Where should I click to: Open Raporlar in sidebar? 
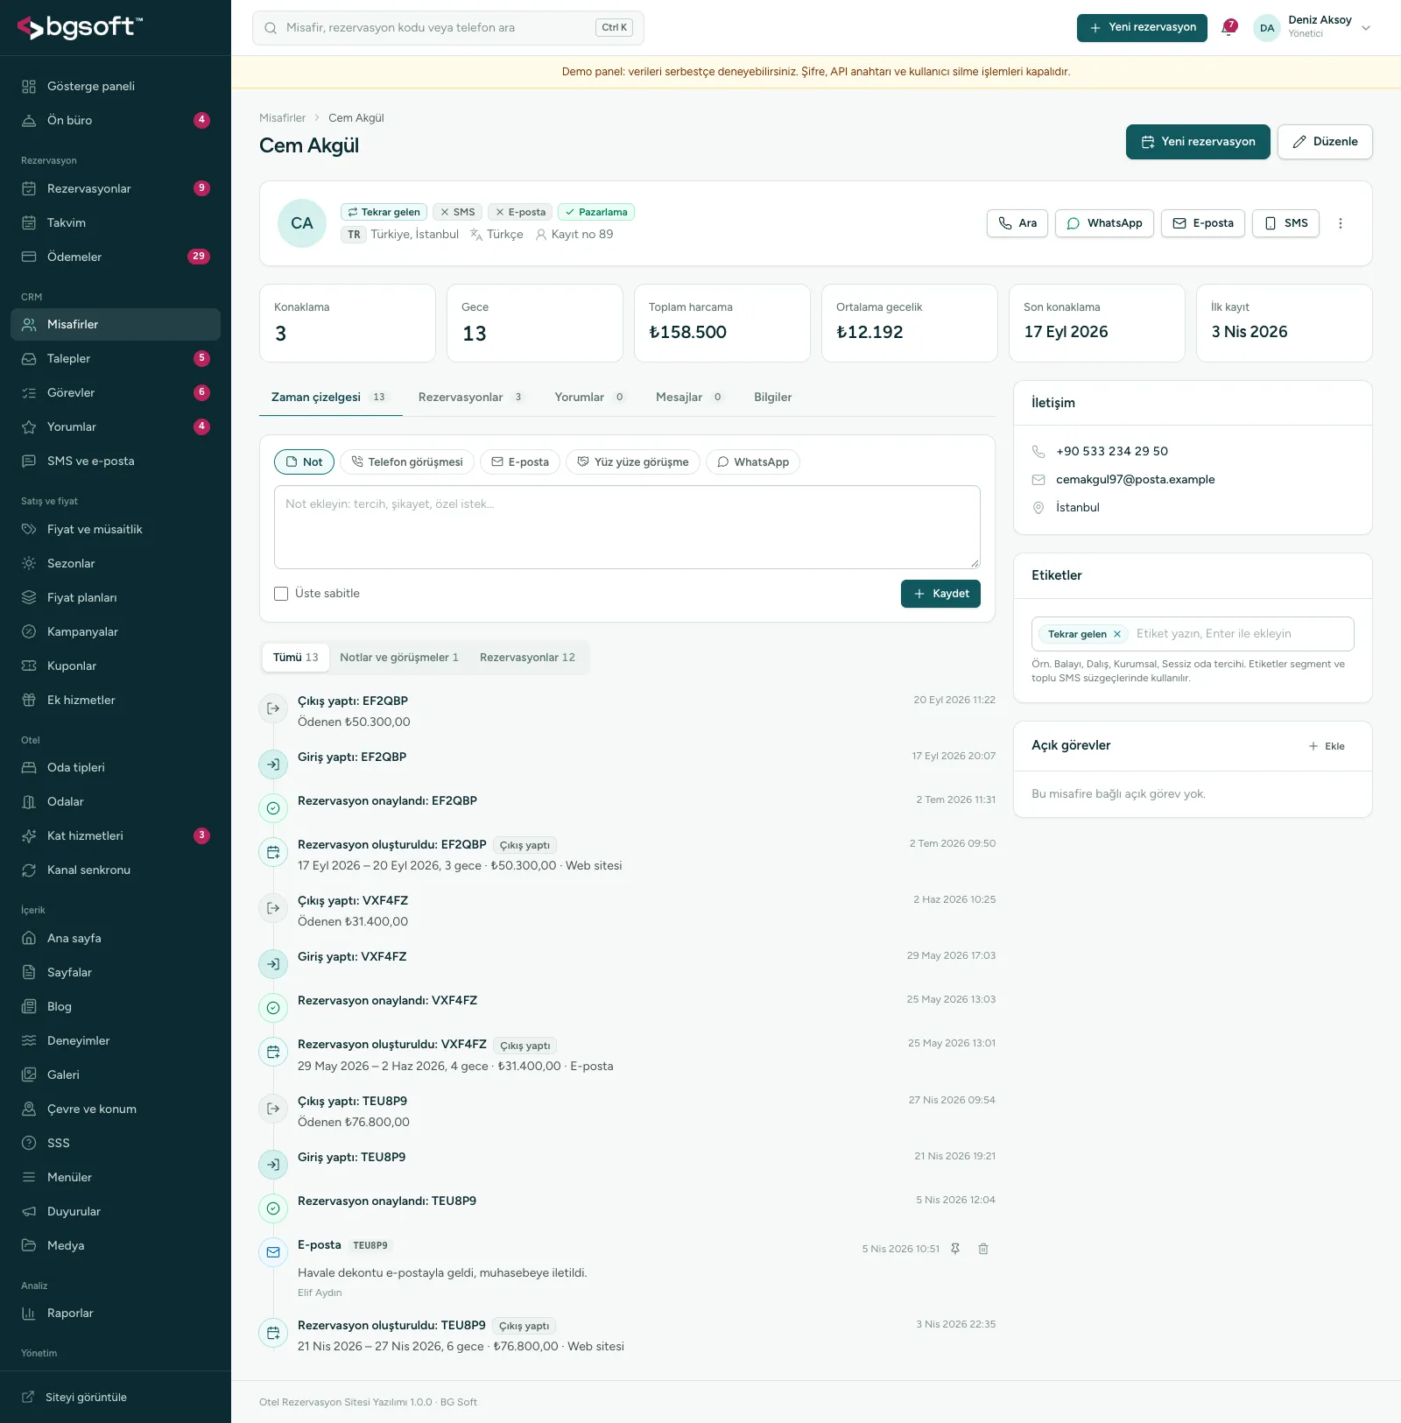tap(116, 1313)
